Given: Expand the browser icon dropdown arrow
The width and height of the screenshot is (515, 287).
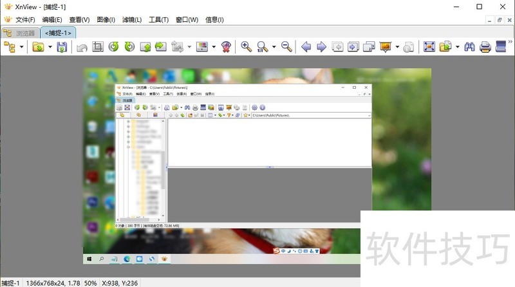Looking at the screenshot, I should [22, 47].
